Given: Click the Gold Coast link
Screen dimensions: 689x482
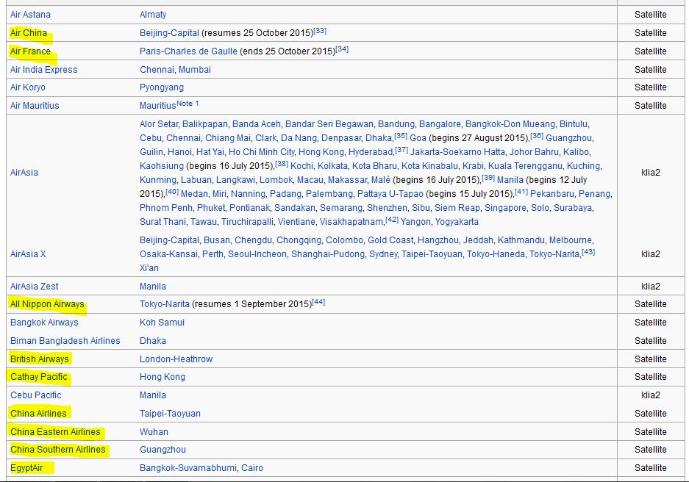Looking at the screenshot, I should pyautogui.click(x=390, y=240).
